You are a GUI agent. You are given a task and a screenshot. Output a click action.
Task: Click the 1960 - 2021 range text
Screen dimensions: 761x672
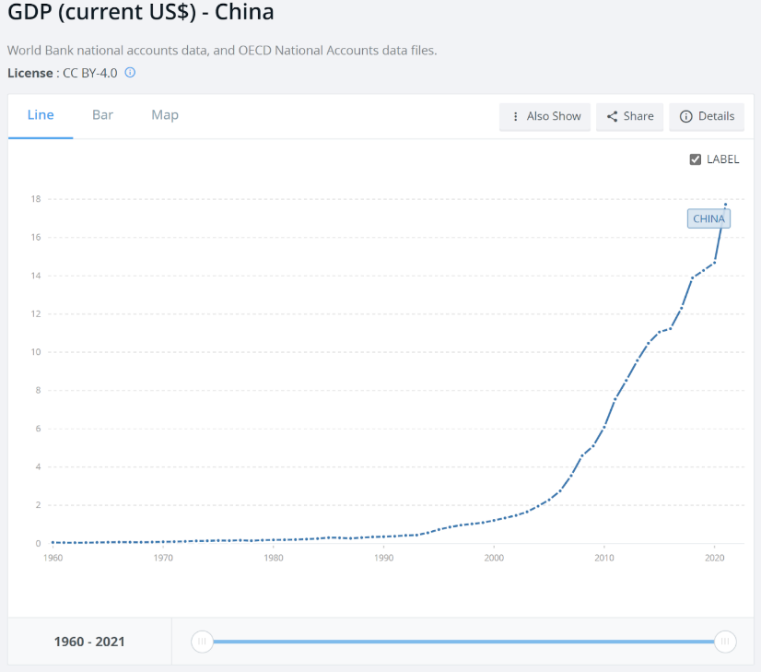89,642
